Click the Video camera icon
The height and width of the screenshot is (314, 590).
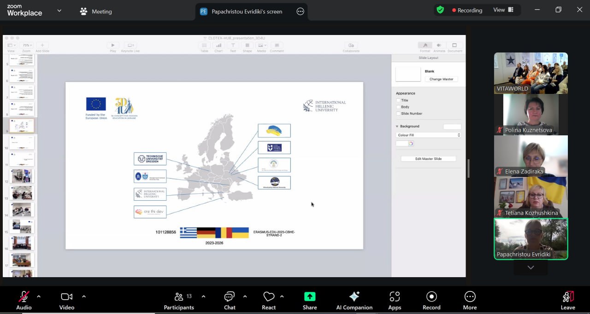pos(67,297)
